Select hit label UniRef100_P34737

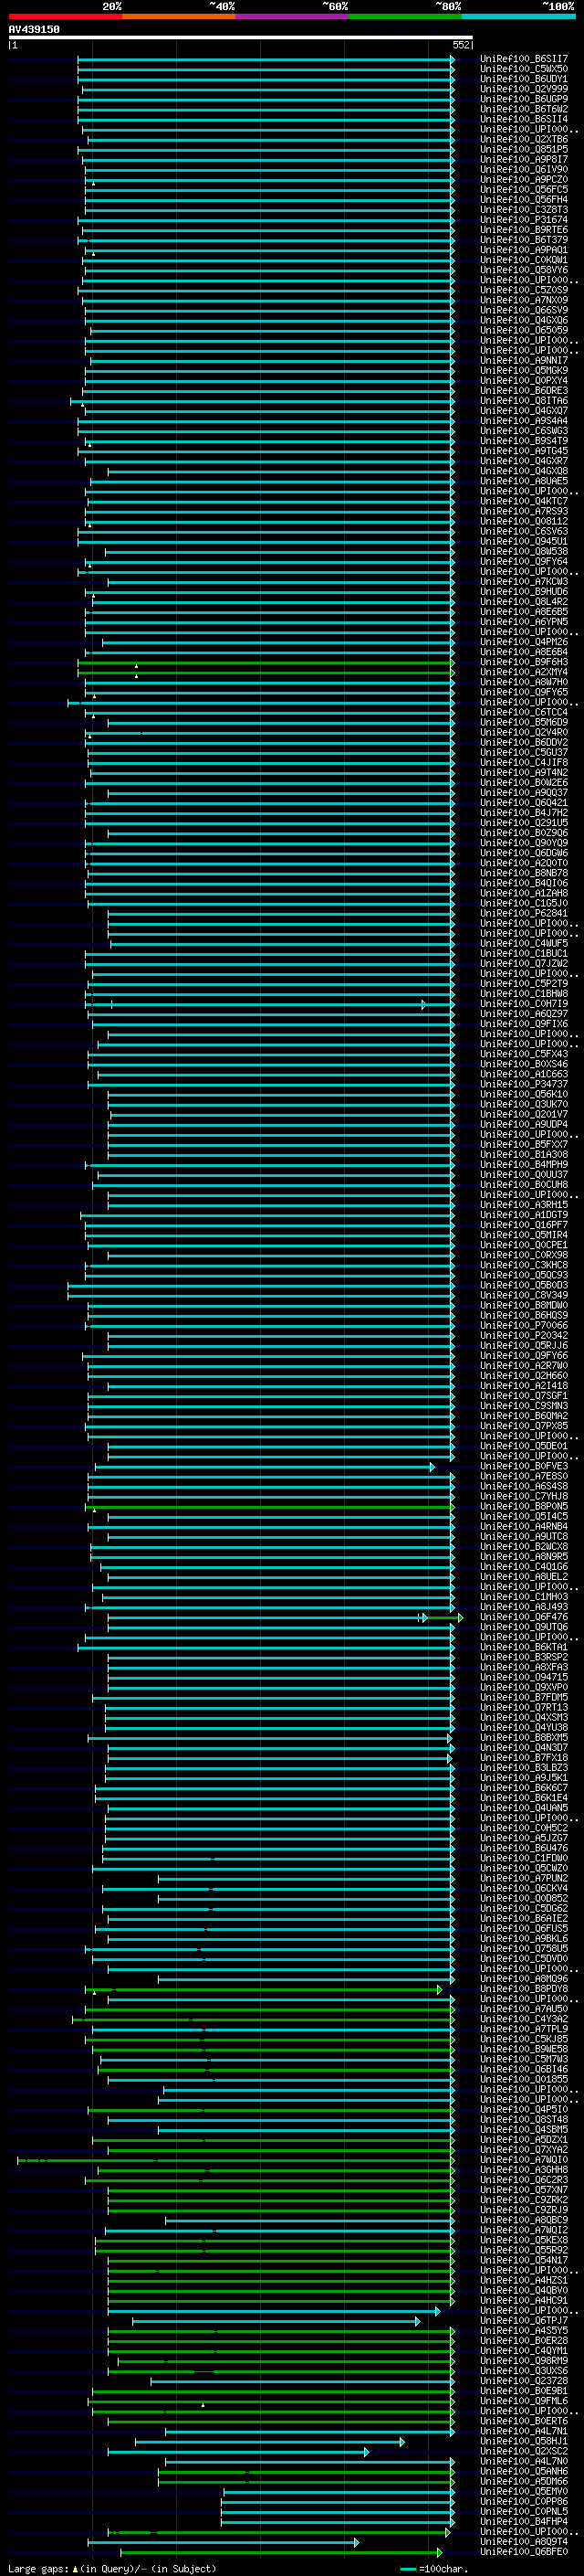[523, 1084]
